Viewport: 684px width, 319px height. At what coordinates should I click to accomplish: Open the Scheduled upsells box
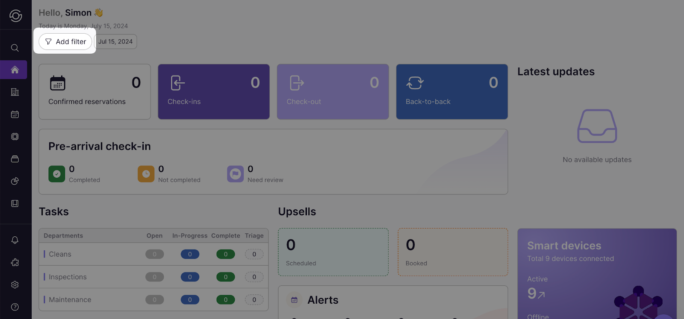333,252
